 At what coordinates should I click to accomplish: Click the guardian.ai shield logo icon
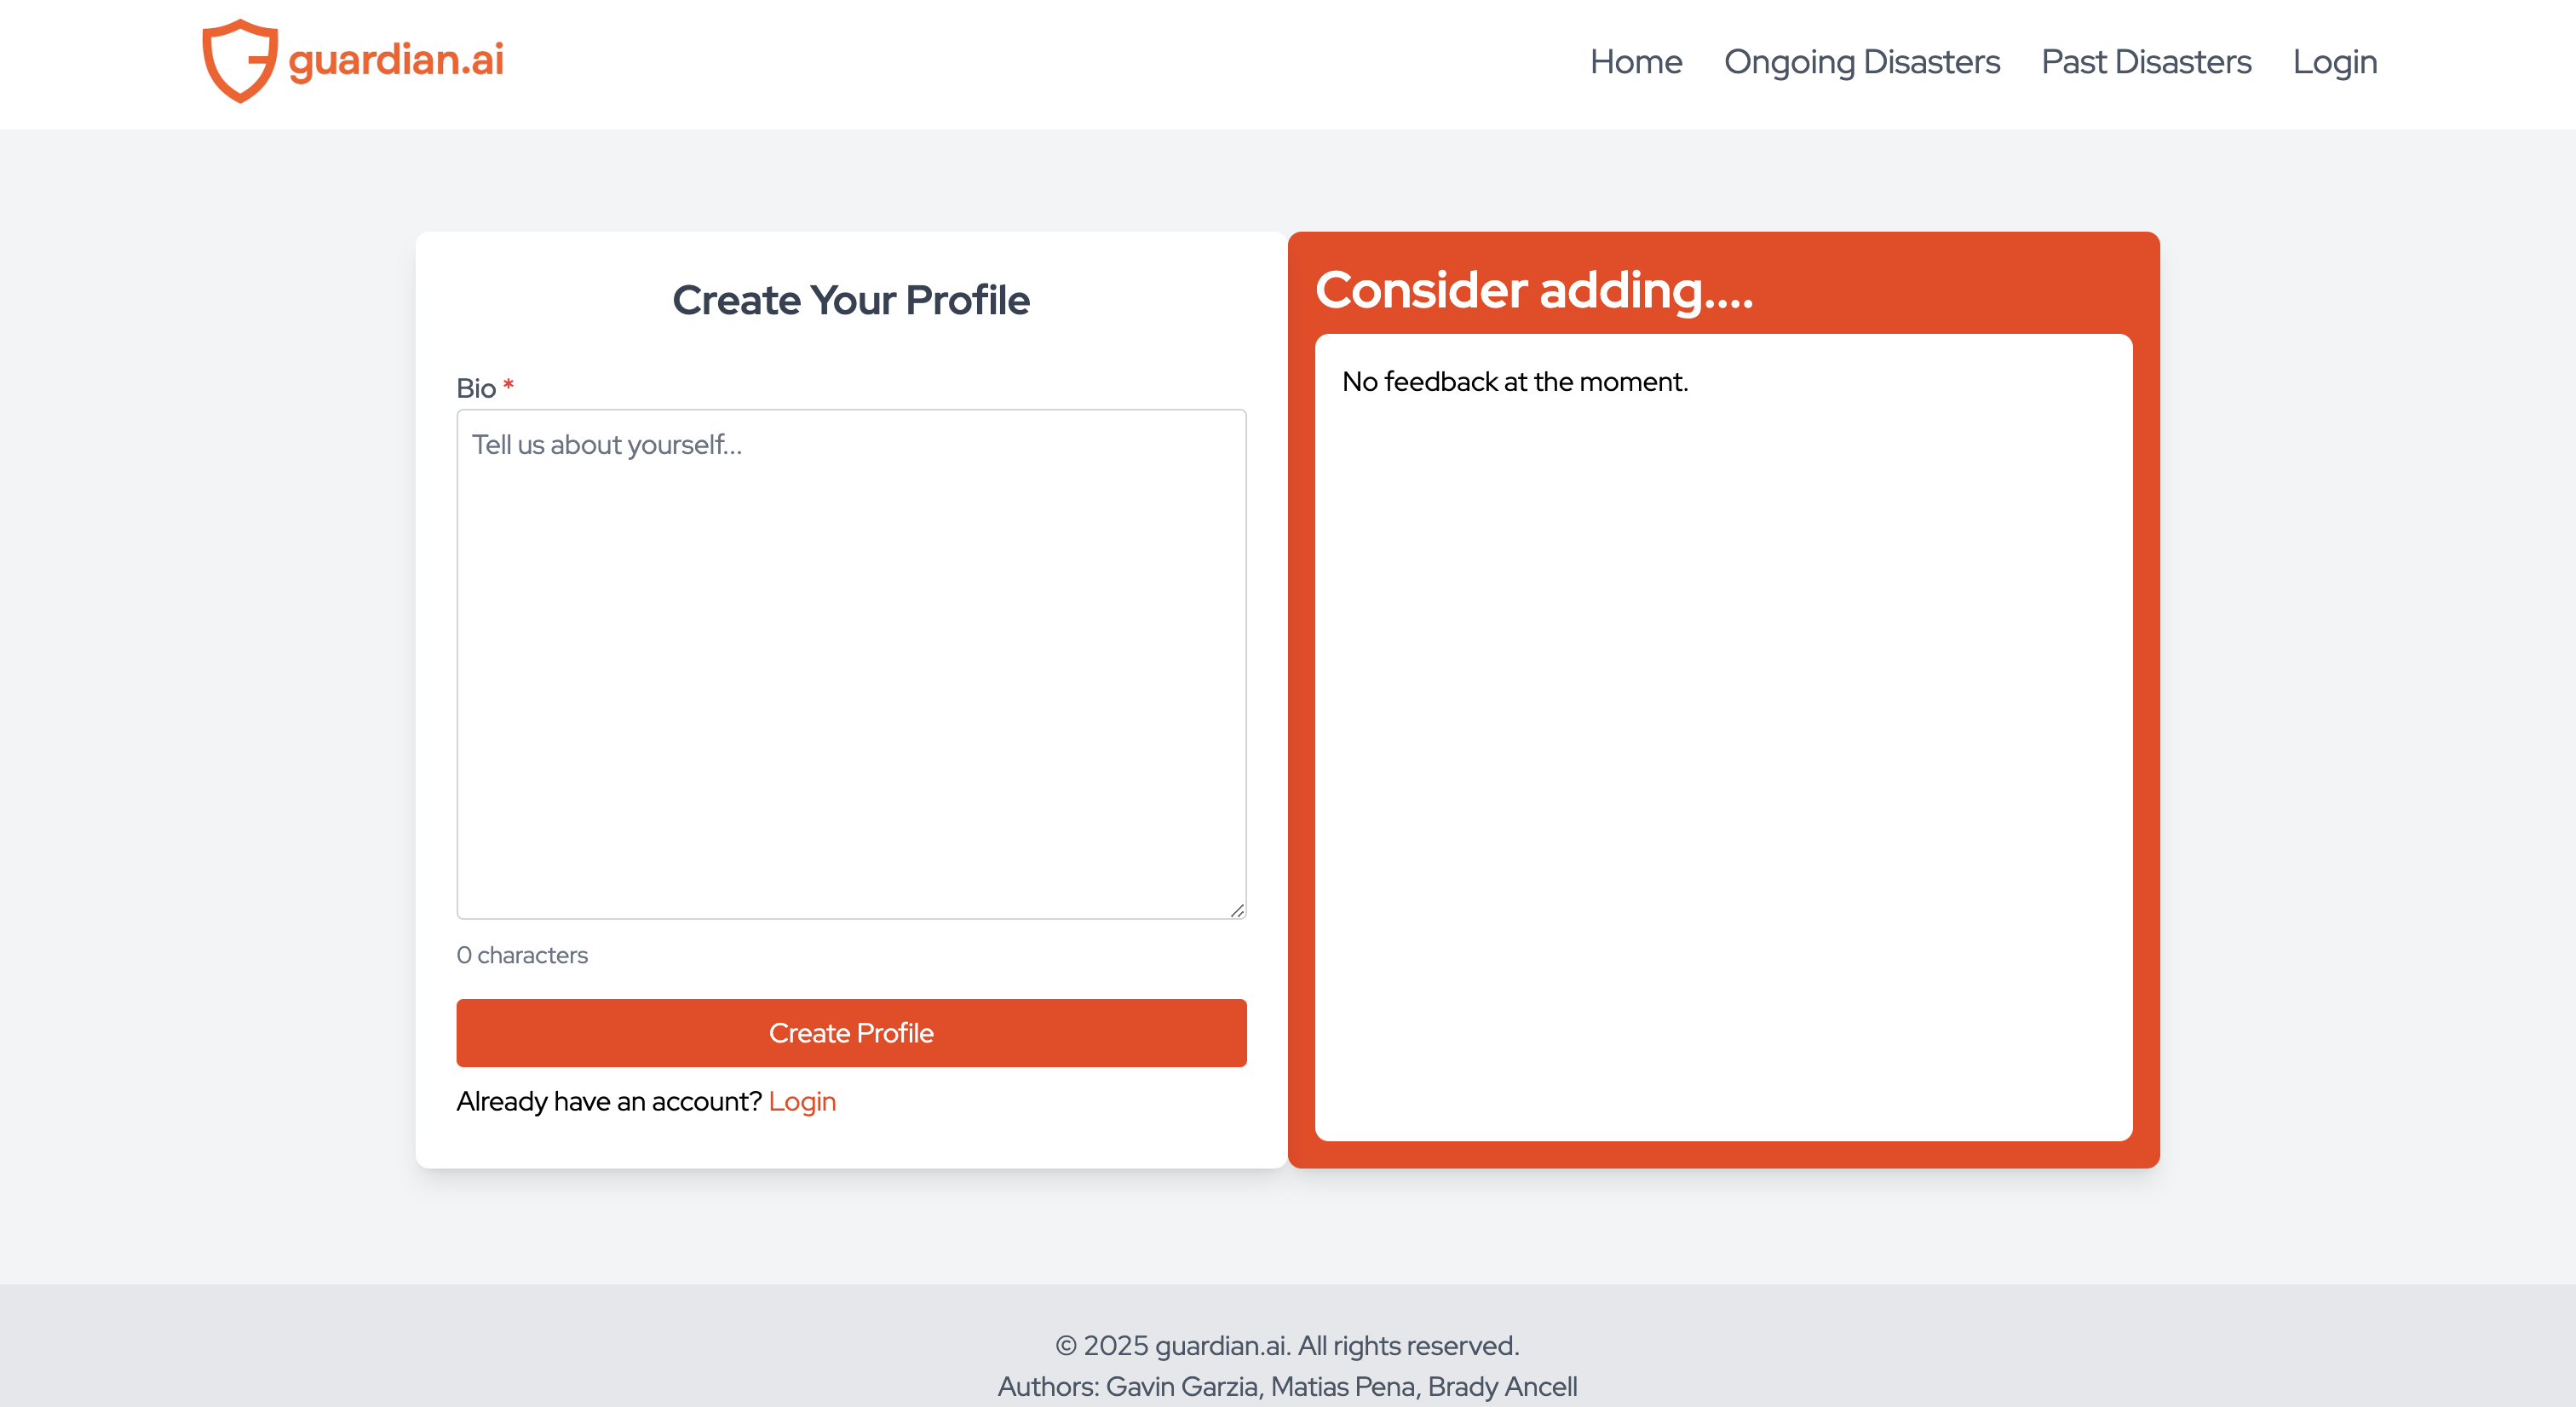[239, 61]
